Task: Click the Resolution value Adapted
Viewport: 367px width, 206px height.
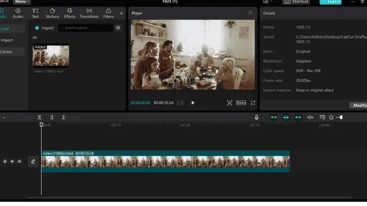Action: (x=303, y=61)
